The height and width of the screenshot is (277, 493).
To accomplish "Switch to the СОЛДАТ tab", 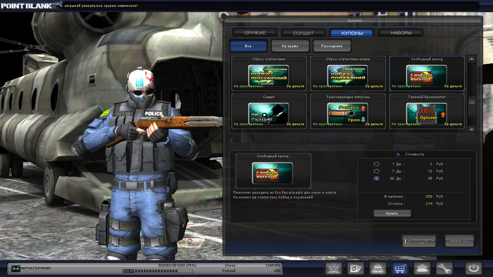I will click(304, 33).
